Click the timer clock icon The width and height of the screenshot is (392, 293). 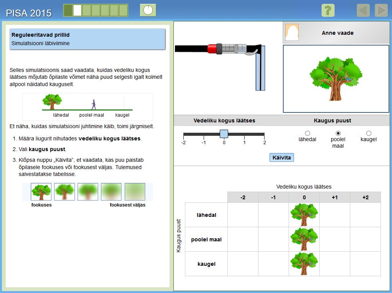[148, 10]
